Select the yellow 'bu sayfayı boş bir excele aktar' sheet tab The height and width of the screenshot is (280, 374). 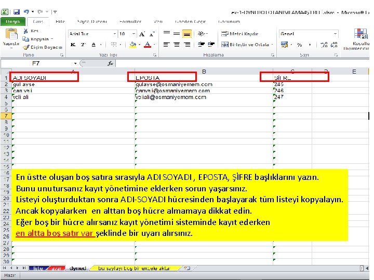coord(134,269)
